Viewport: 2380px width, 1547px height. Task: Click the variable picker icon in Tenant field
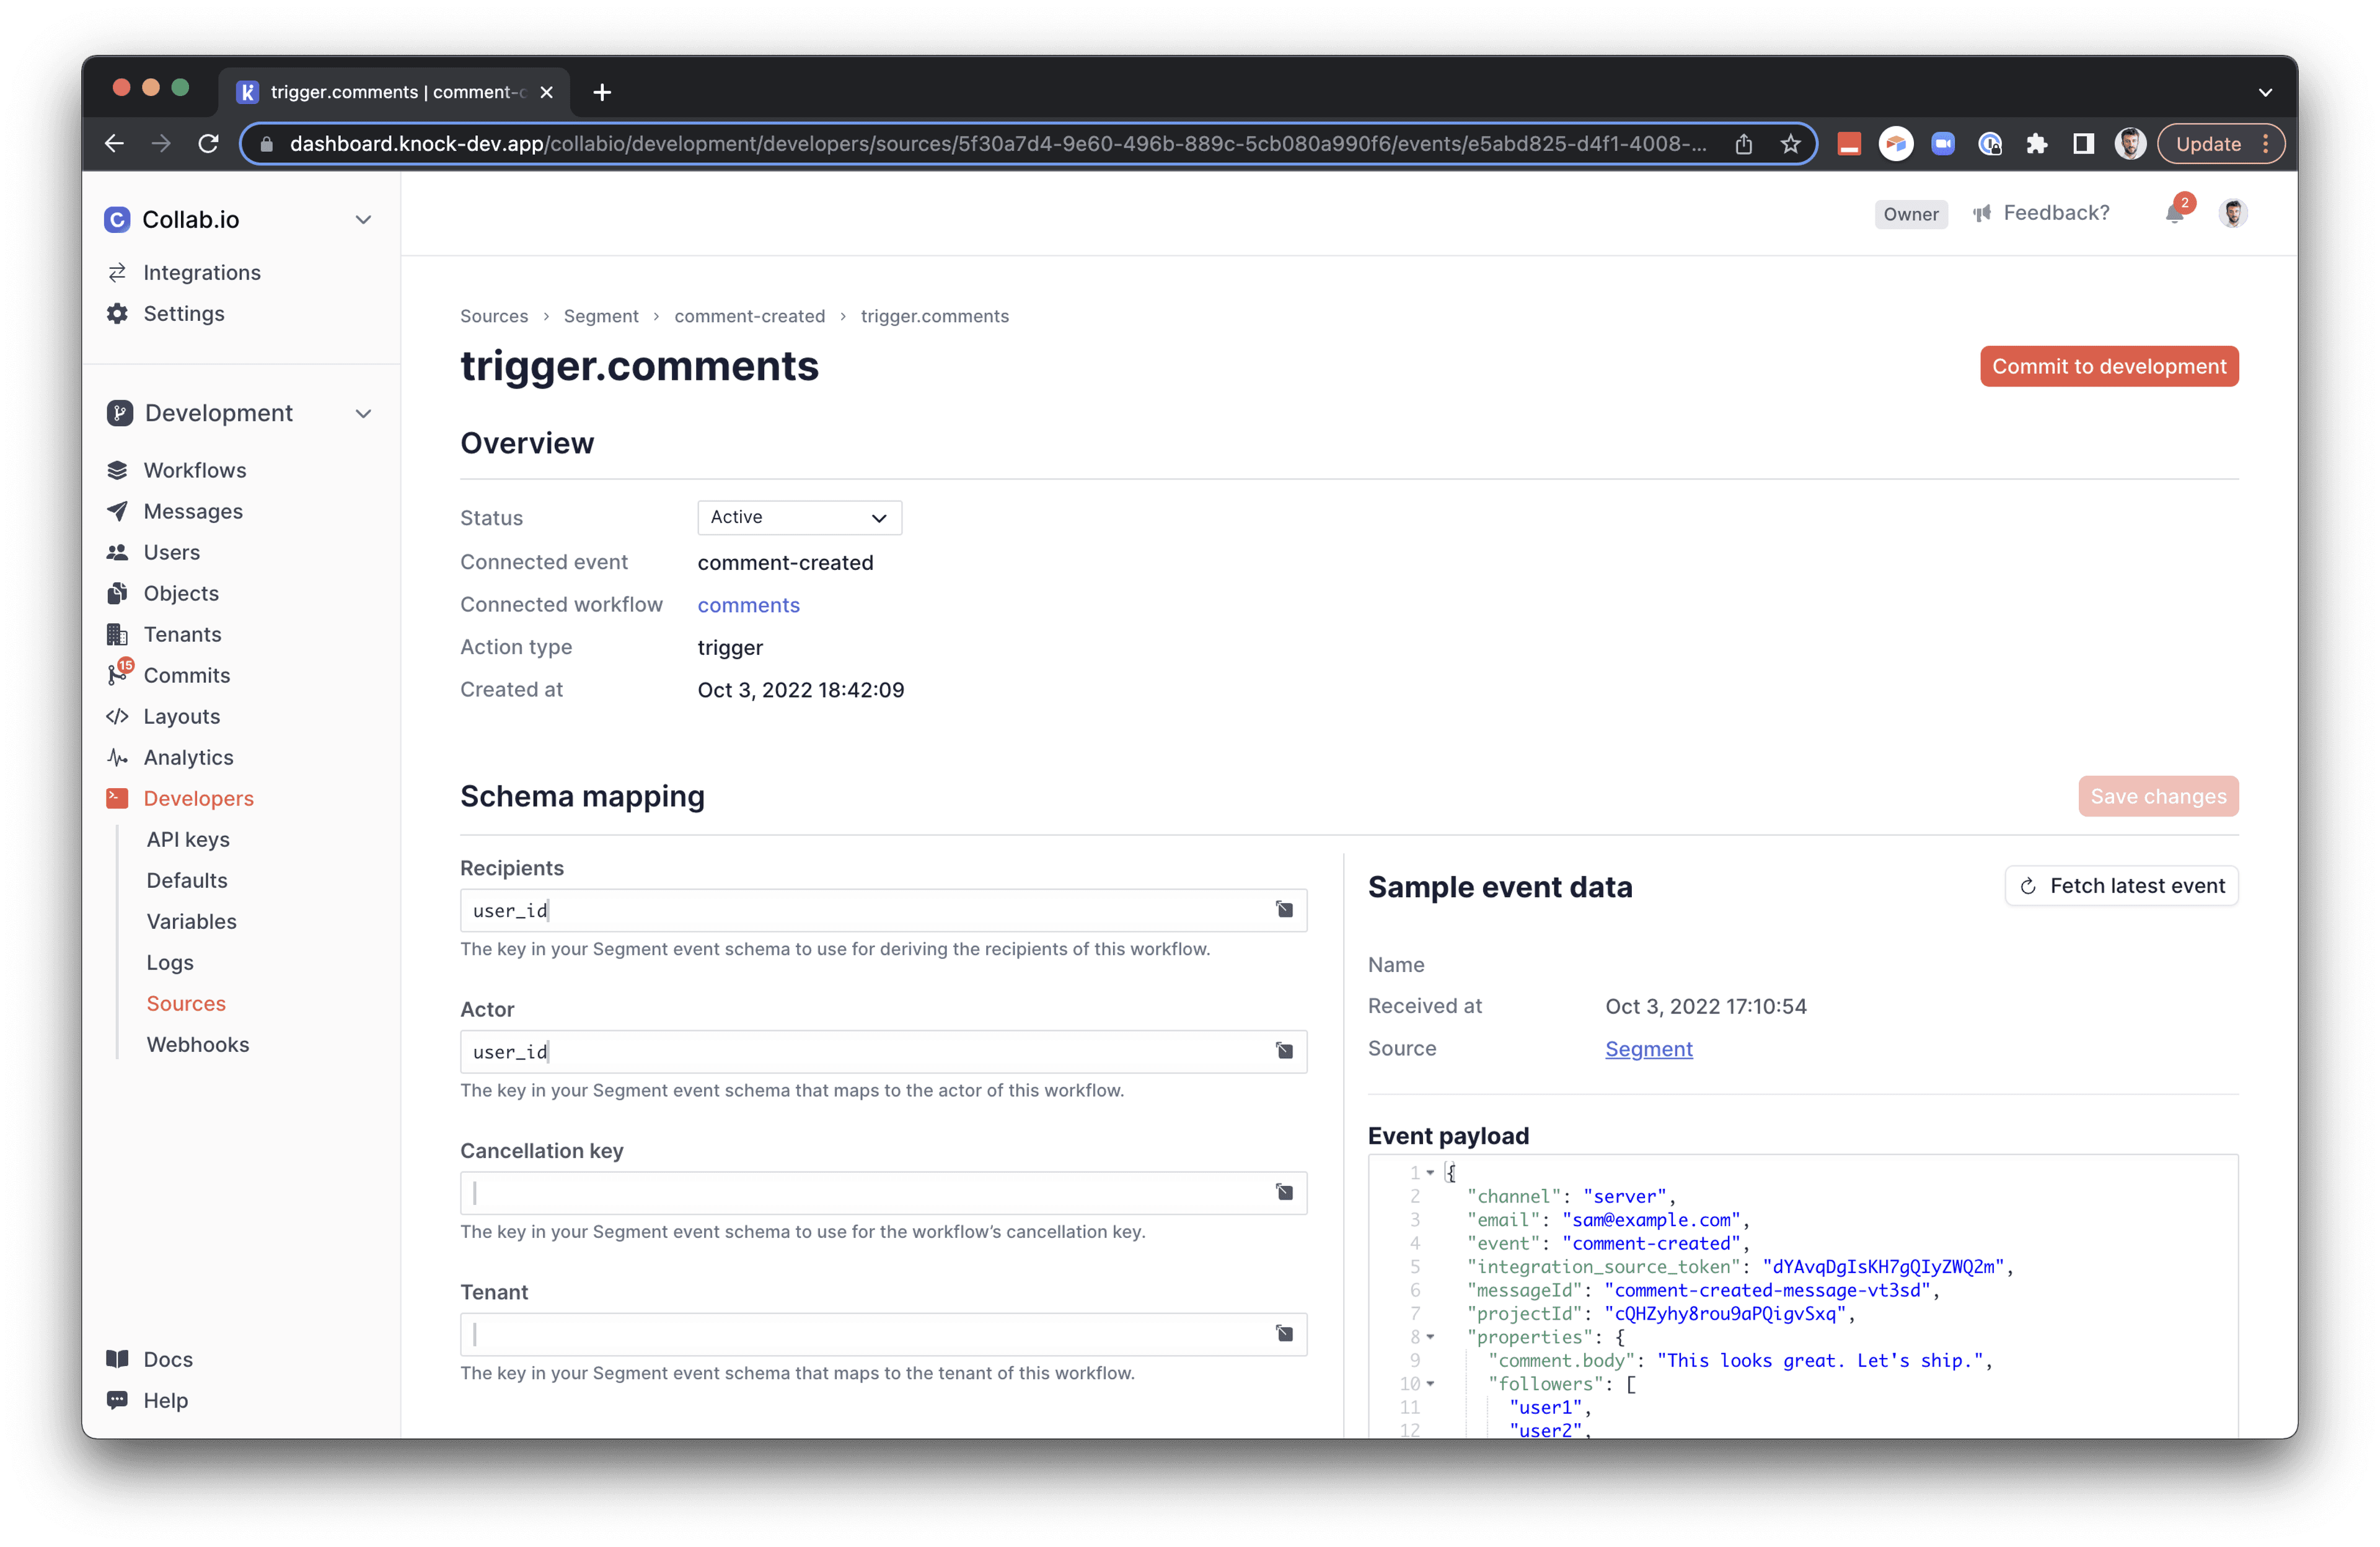pos(1284,1334)
